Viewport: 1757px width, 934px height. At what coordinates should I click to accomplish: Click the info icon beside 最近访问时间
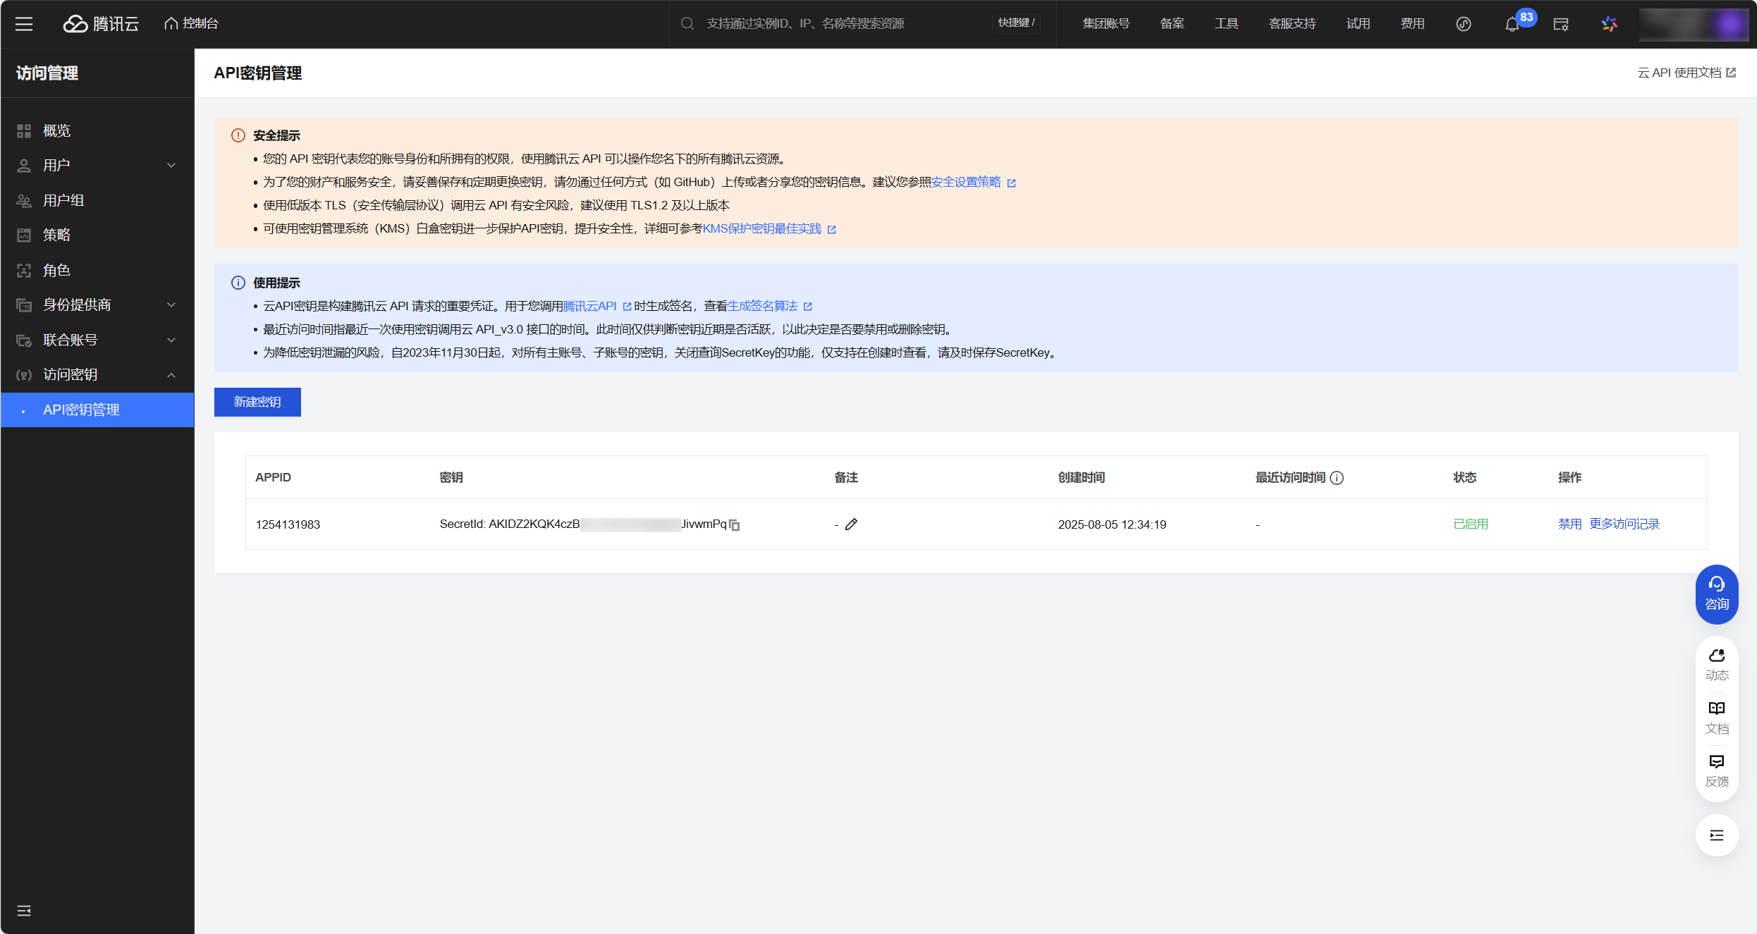point(1337,478)
